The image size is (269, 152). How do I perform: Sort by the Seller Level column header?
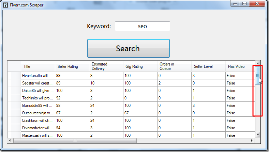tap(208, 66)
